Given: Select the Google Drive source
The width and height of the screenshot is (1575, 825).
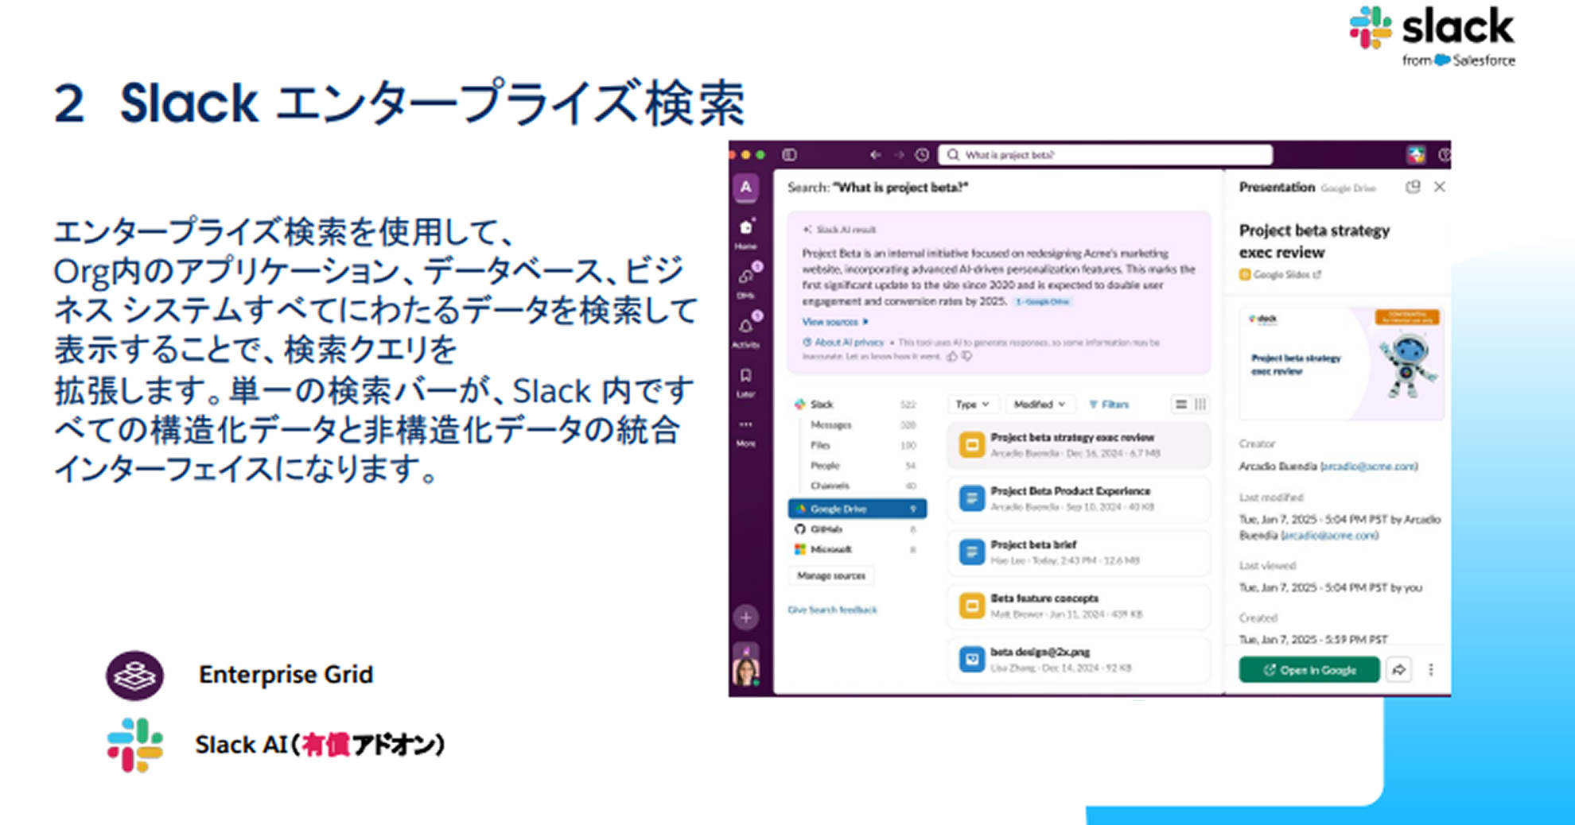Looking at the screenshot, I should coord(857,509).
